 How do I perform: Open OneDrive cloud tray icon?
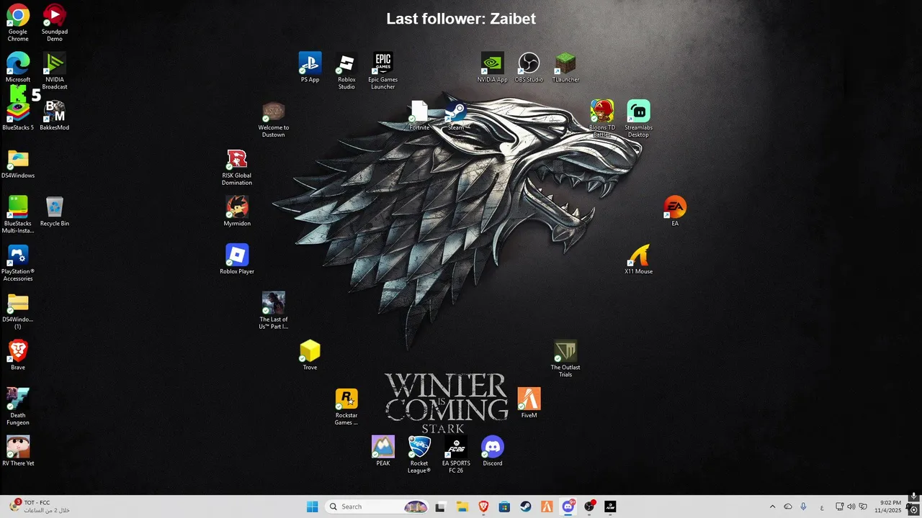click(x=788, y=506)
